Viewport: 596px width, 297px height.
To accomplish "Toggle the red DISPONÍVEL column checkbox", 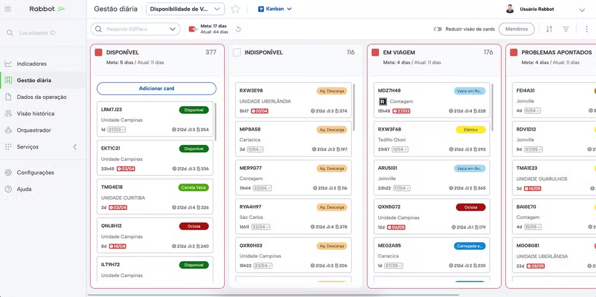I will 98,52.
